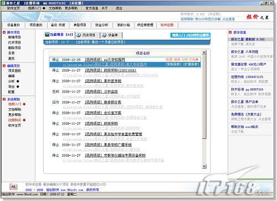Click 扩展报表 on the highlighted project row
The image size is (277, 201).
[191, 65]
